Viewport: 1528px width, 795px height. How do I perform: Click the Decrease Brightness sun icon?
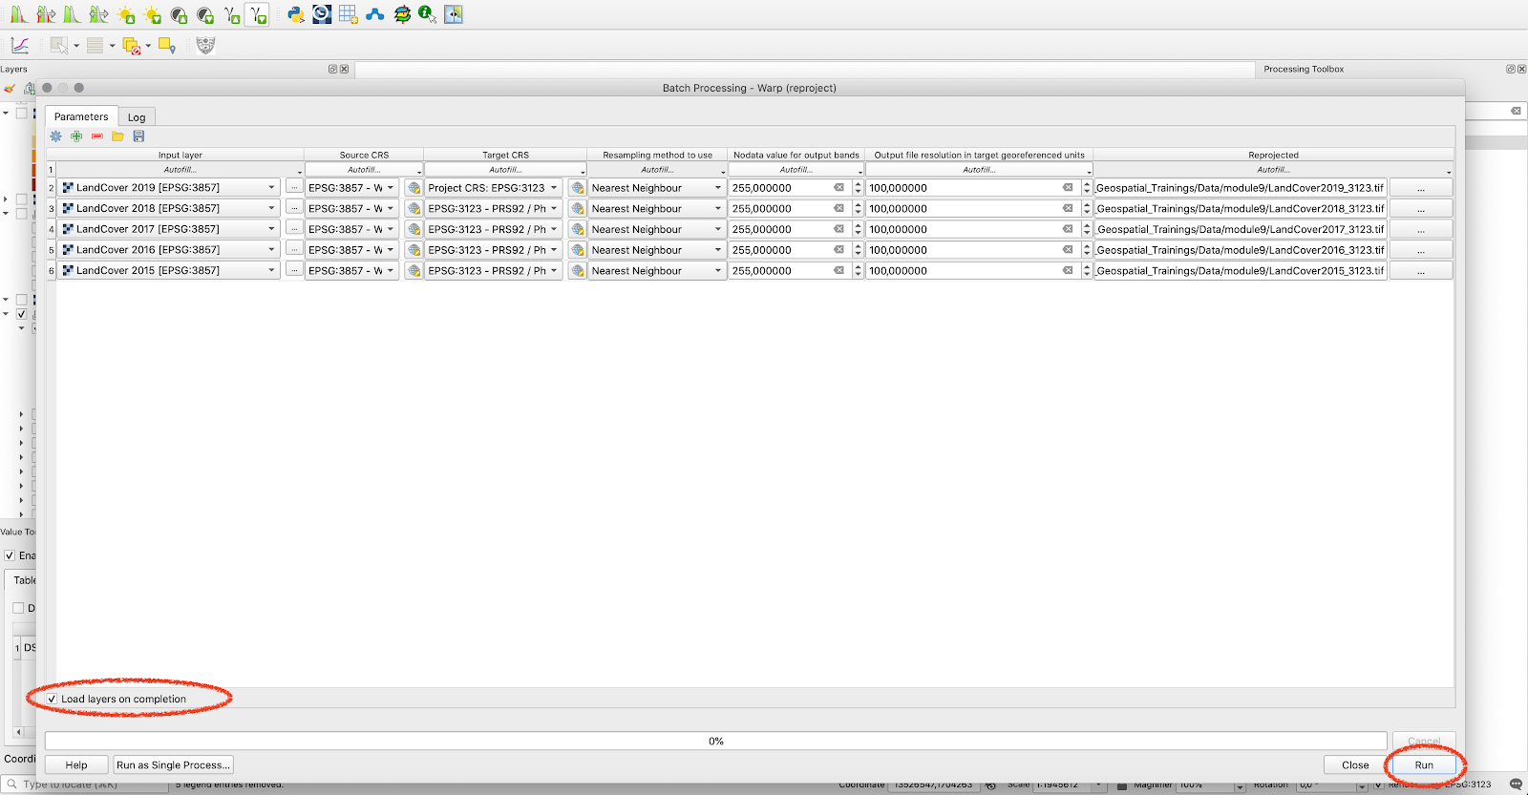153,14
